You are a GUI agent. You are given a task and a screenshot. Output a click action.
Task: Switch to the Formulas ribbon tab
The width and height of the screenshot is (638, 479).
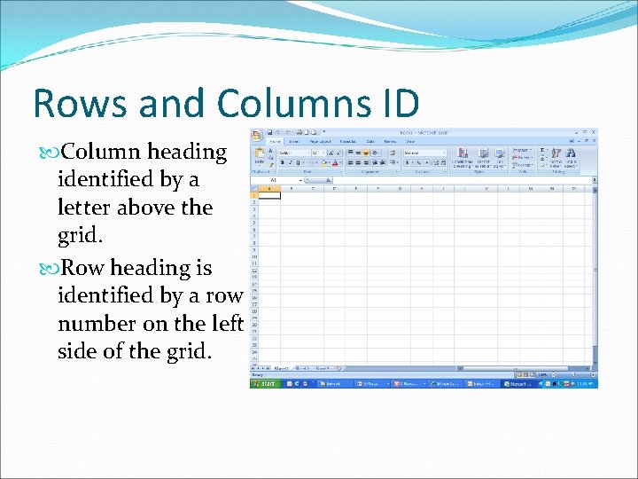coord(348,141)
